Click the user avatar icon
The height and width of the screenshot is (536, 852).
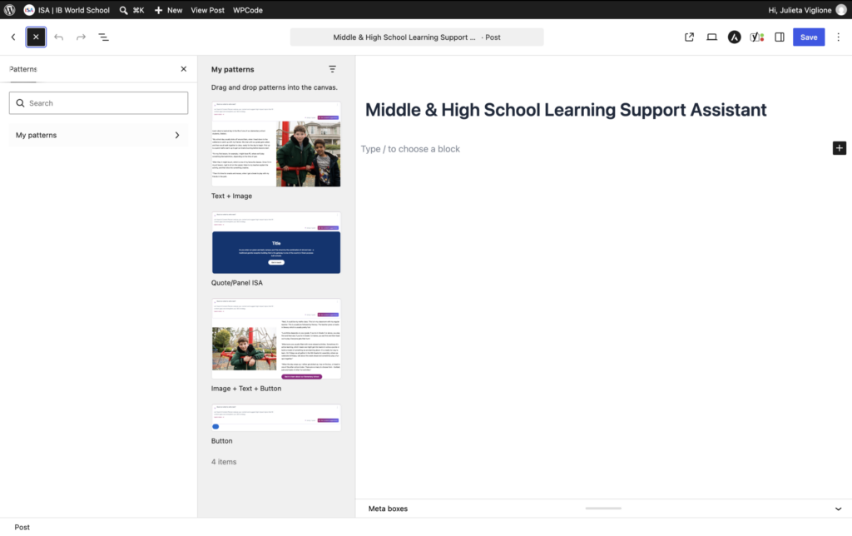(840, 10)
